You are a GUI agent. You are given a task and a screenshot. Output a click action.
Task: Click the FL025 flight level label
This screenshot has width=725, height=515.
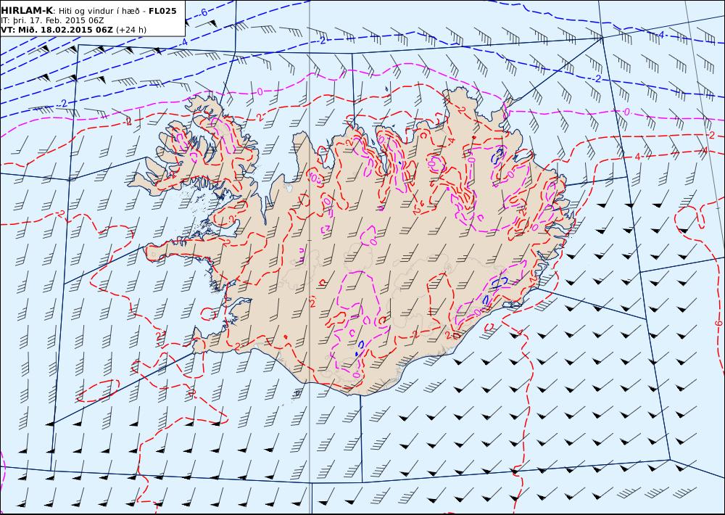162,11
